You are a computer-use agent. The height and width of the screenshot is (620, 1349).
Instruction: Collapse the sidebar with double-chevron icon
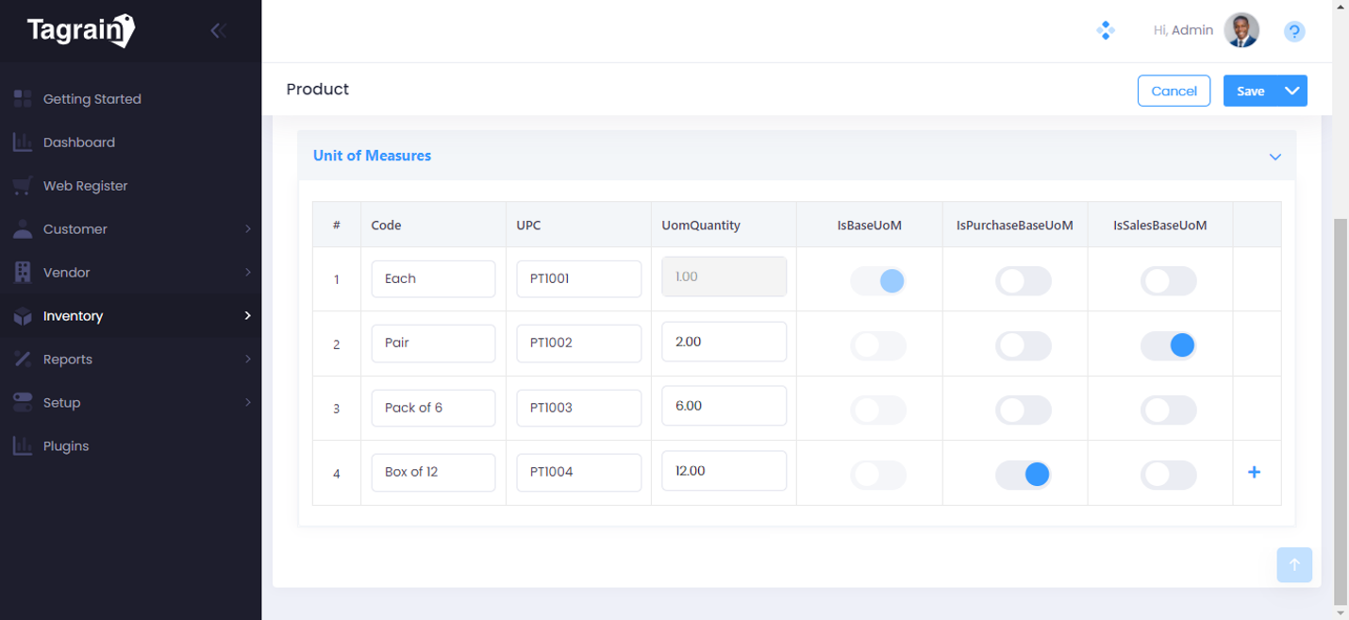coord(218,31)
